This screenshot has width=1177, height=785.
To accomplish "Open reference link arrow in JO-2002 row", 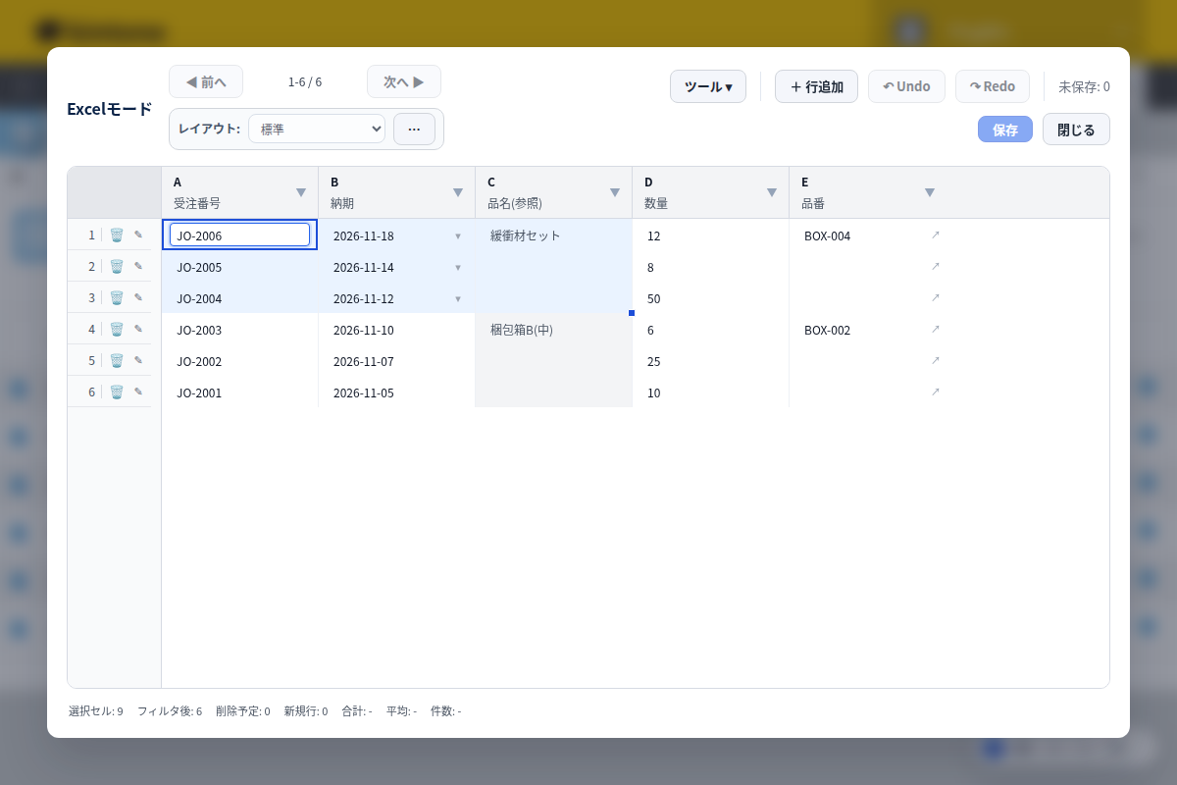I will [936, 361].
